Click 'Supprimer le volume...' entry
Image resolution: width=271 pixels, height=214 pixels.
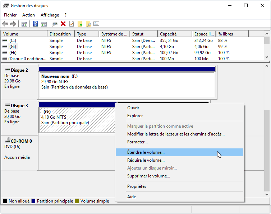click(148, 176)
